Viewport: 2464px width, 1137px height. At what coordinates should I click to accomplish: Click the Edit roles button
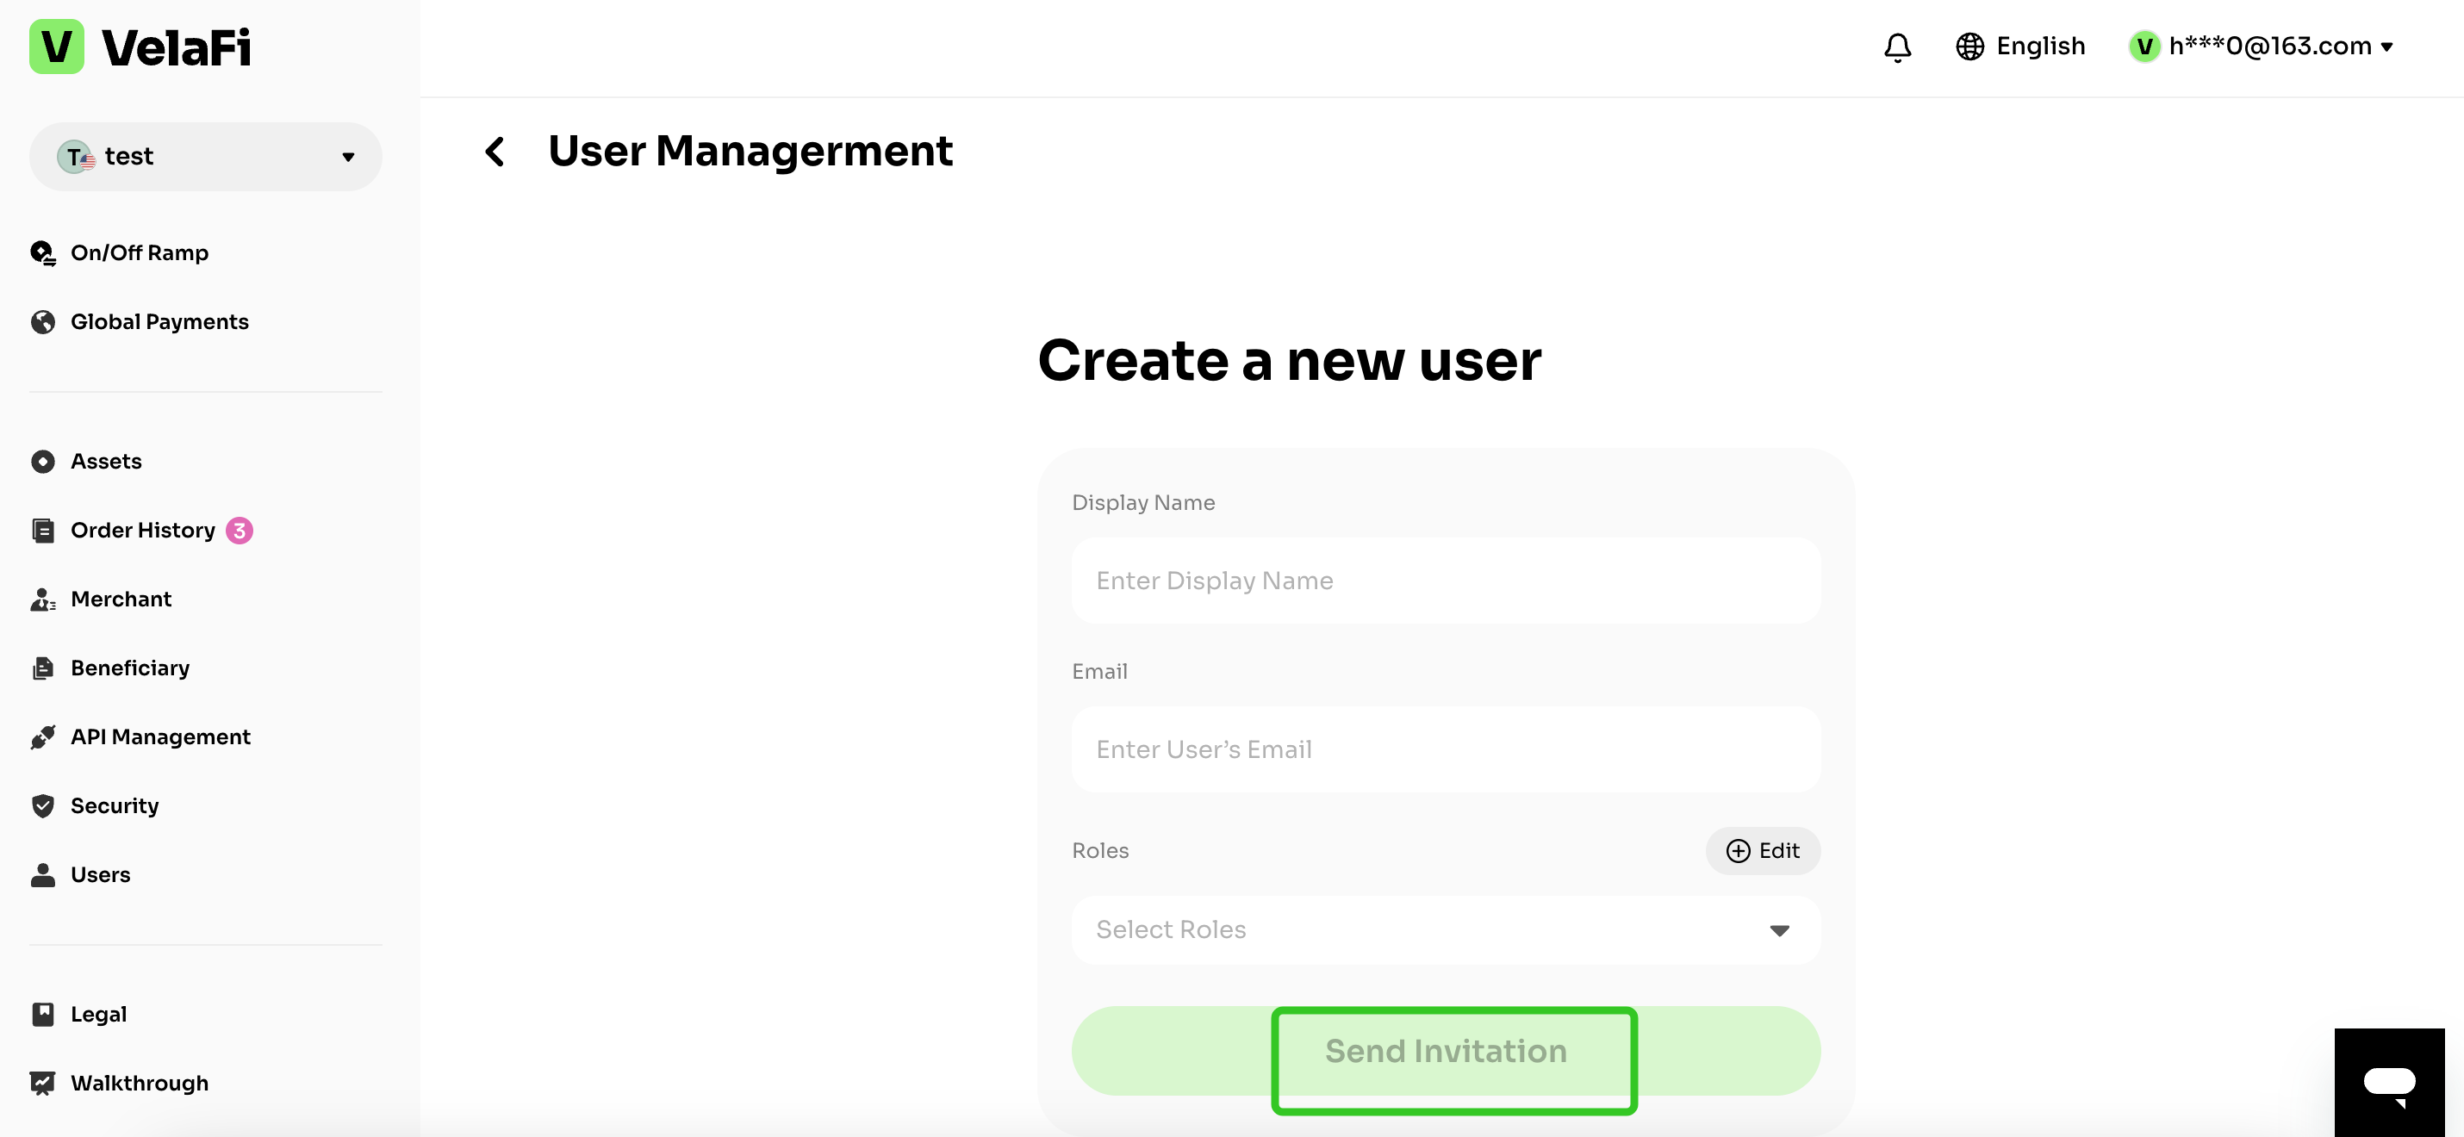click(1762, 851)
